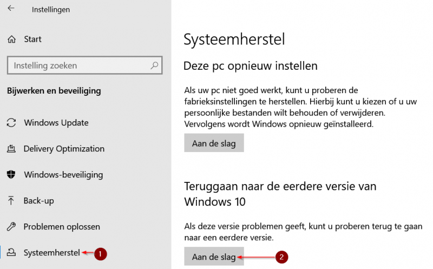Click the home icon beside Start

11,40
